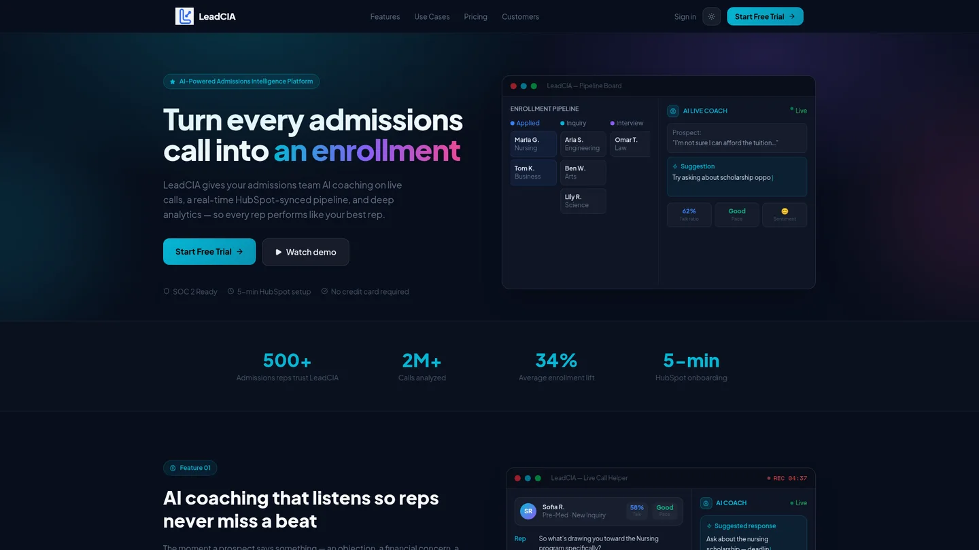Click the Feature 01 badge icon

(173, 468)
